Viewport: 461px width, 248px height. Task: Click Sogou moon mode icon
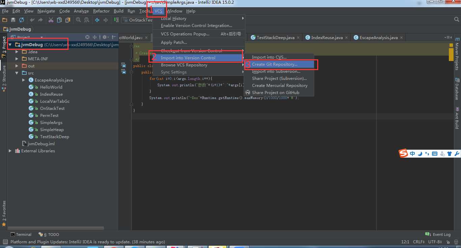tap(420, 154)
